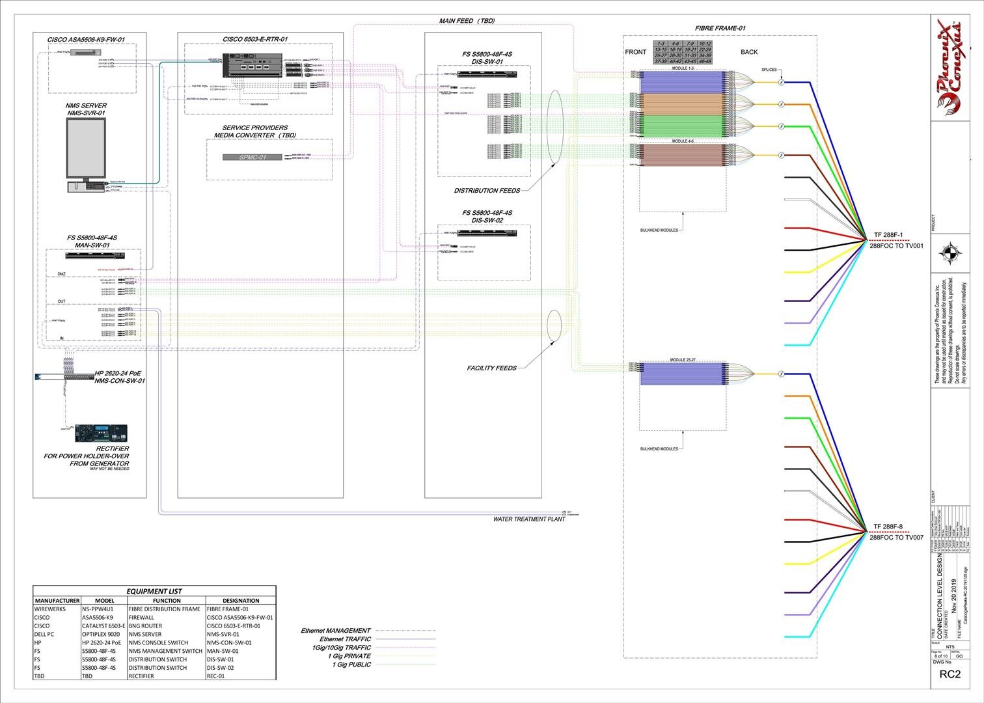Click the 'TF 288F-1' cable label
The image size is (984, 703).
click(x=888, y=235)
